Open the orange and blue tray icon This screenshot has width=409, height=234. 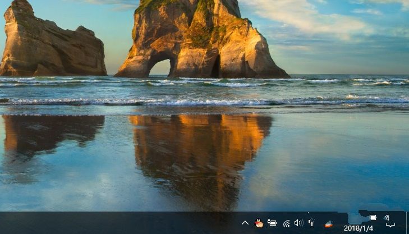[x=329, y=224]
